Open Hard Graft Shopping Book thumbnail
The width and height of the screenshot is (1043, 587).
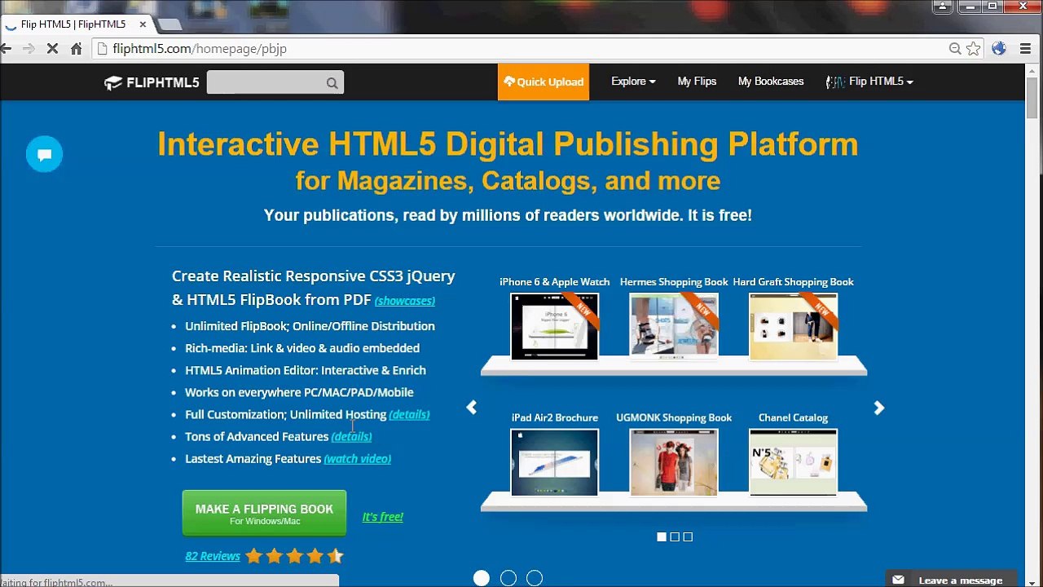793,326
